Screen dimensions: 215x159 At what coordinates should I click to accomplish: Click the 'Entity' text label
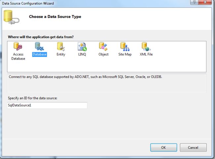61,55
